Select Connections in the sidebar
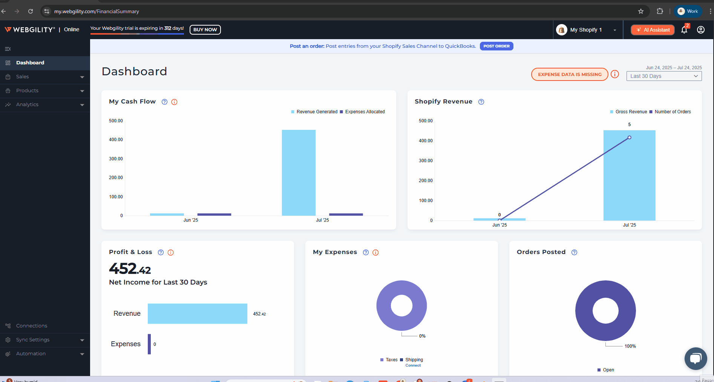 point(32,326)
